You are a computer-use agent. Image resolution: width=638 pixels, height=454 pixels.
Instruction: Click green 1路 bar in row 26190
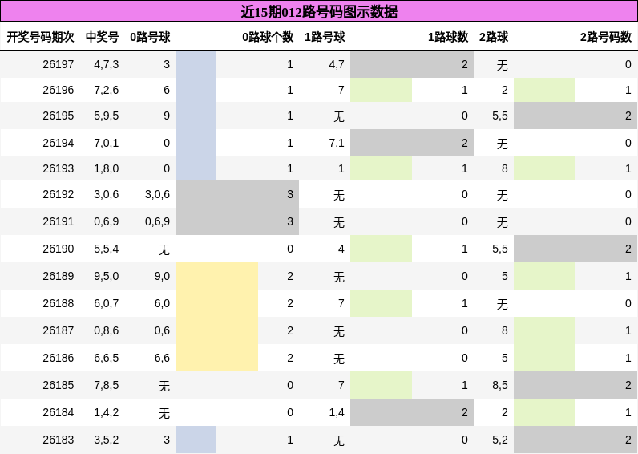point(381,249)
